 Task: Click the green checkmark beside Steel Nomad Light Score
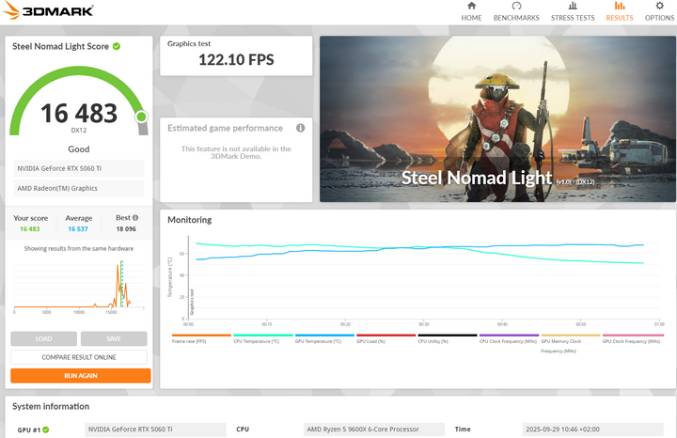tap(117, 46)
